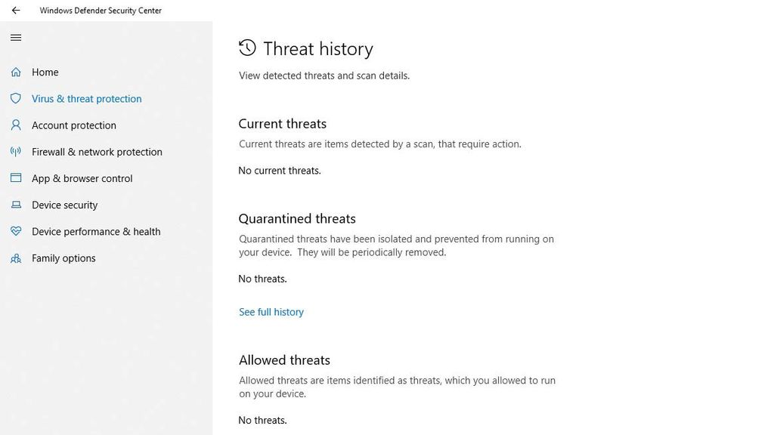
Task: Open the Home navigation item
Action: click(x=45, y=72)
